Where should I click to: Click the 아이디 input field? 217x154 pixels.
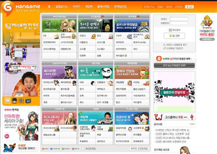[x=178, y=19]
